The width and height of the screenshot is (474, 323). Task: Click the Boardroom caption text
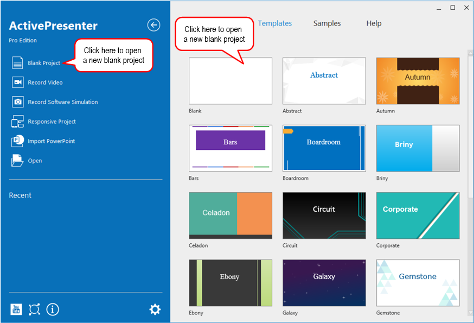tap(296, 178)
